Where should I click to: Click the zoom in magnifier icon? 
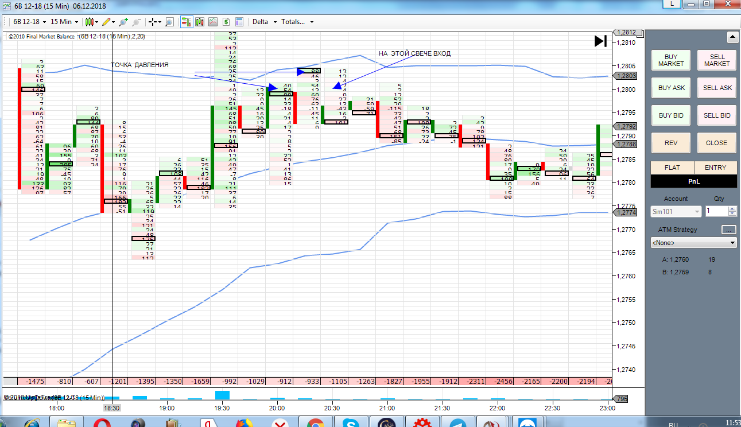(x=123, y=22)
